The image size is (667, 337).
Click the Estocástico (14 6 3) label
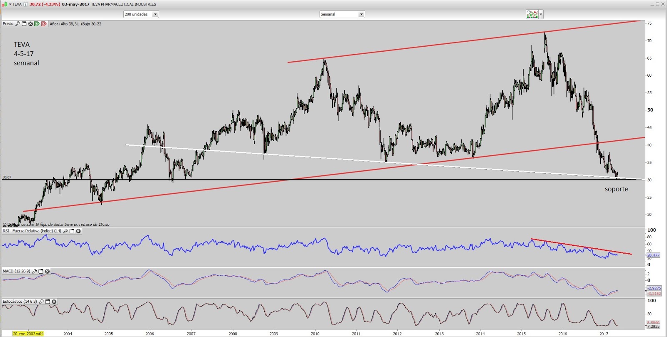click(x=20, y=301)
